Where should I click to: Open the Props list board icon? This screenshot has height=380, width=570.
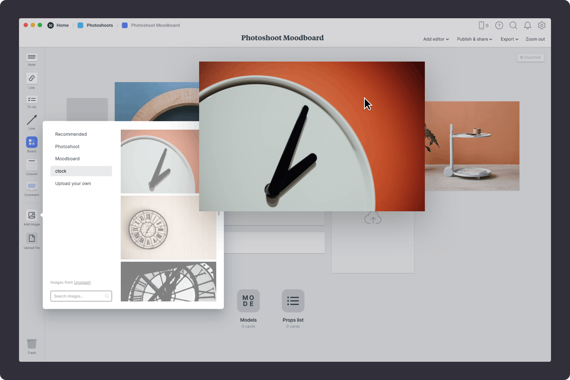pos(293,301)
